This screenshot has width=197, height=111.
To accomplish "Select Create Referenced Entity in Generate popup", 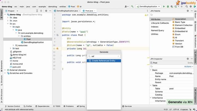I will 104,61.
